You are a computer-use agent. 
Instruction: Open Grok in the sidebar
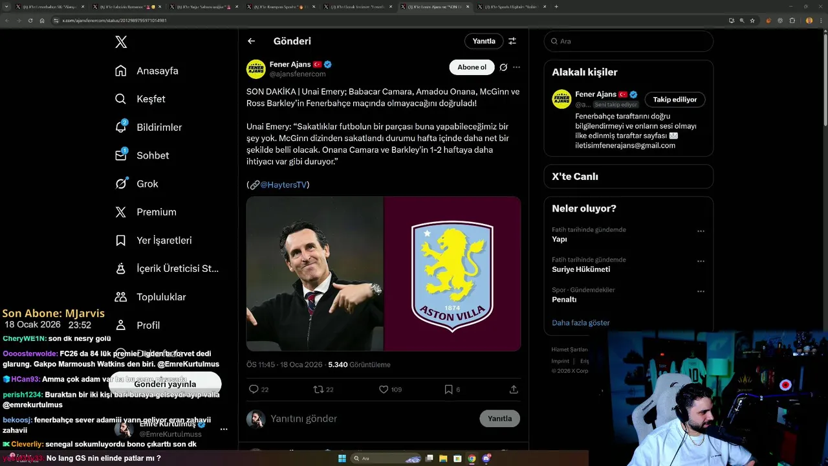point(136,184)
